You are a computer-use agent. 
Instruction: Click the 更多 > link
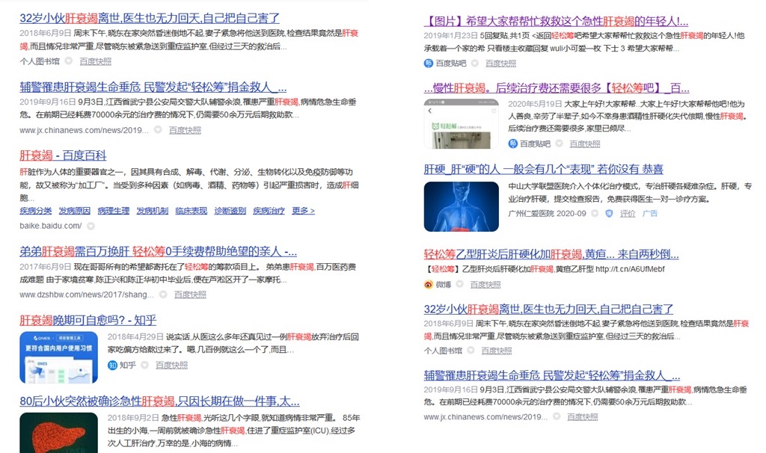coord(304,211)
